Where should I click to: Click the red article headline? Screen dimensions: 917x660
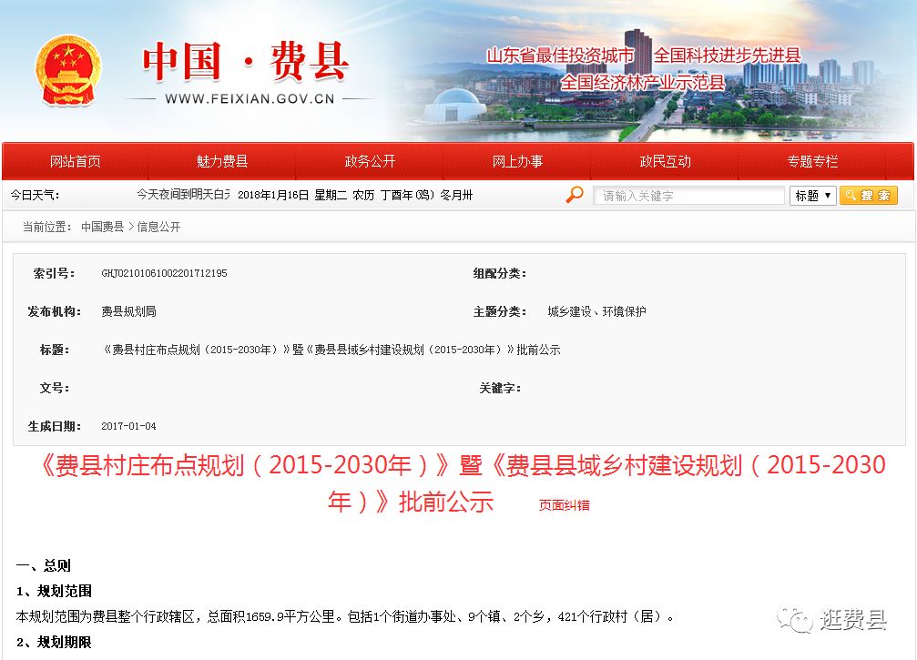click(x=463, y=483)
